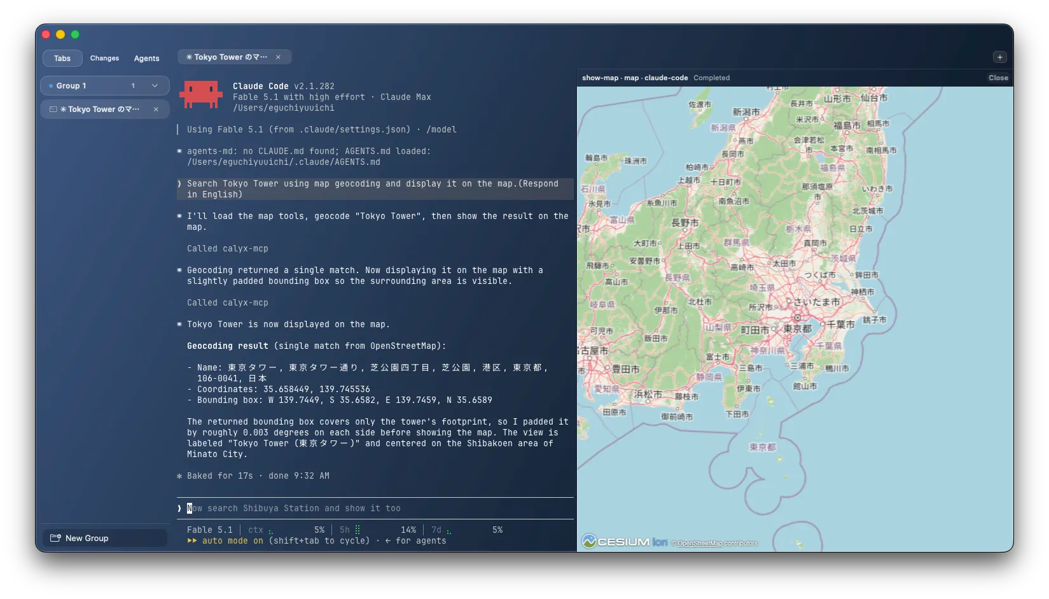
Task: Click the 7d 5% usage indicator
Action: click(x=467, y=530)
